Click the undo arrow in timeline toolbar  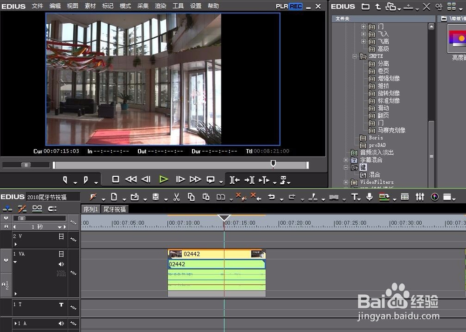(x=271, y=197)
